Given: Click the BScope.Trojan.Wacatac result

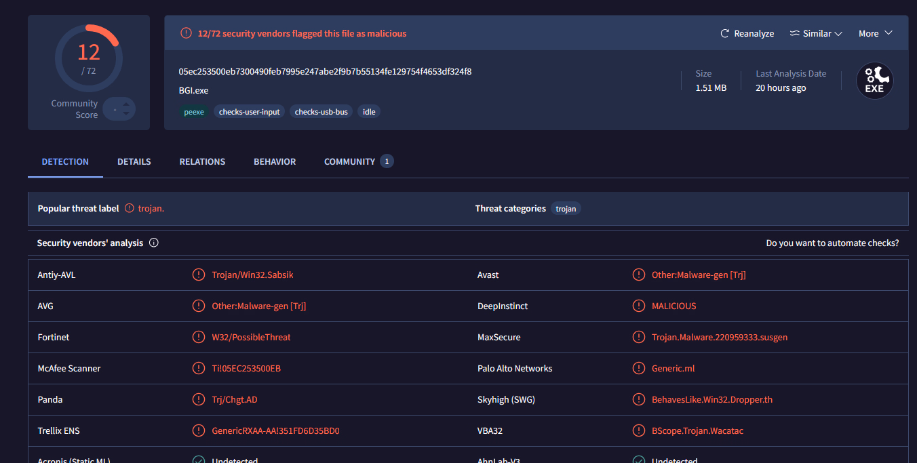Looking at the screenshot, I should (697, 430).
